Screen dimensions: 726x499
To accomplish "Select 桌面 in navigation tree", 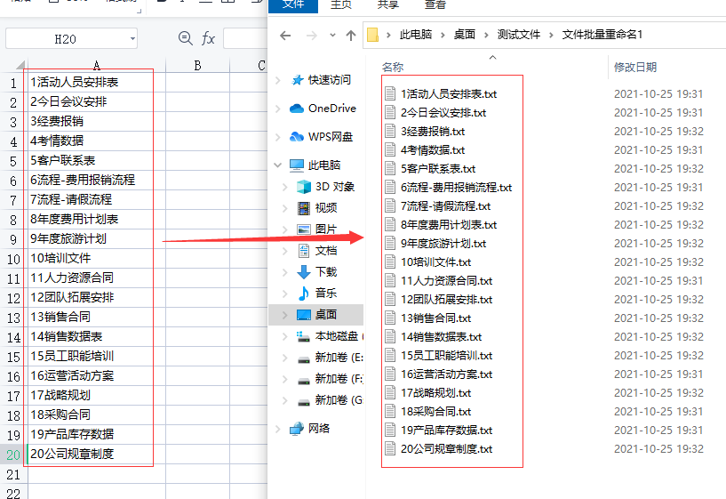I will pyautogui.click(x=326, y=315).
